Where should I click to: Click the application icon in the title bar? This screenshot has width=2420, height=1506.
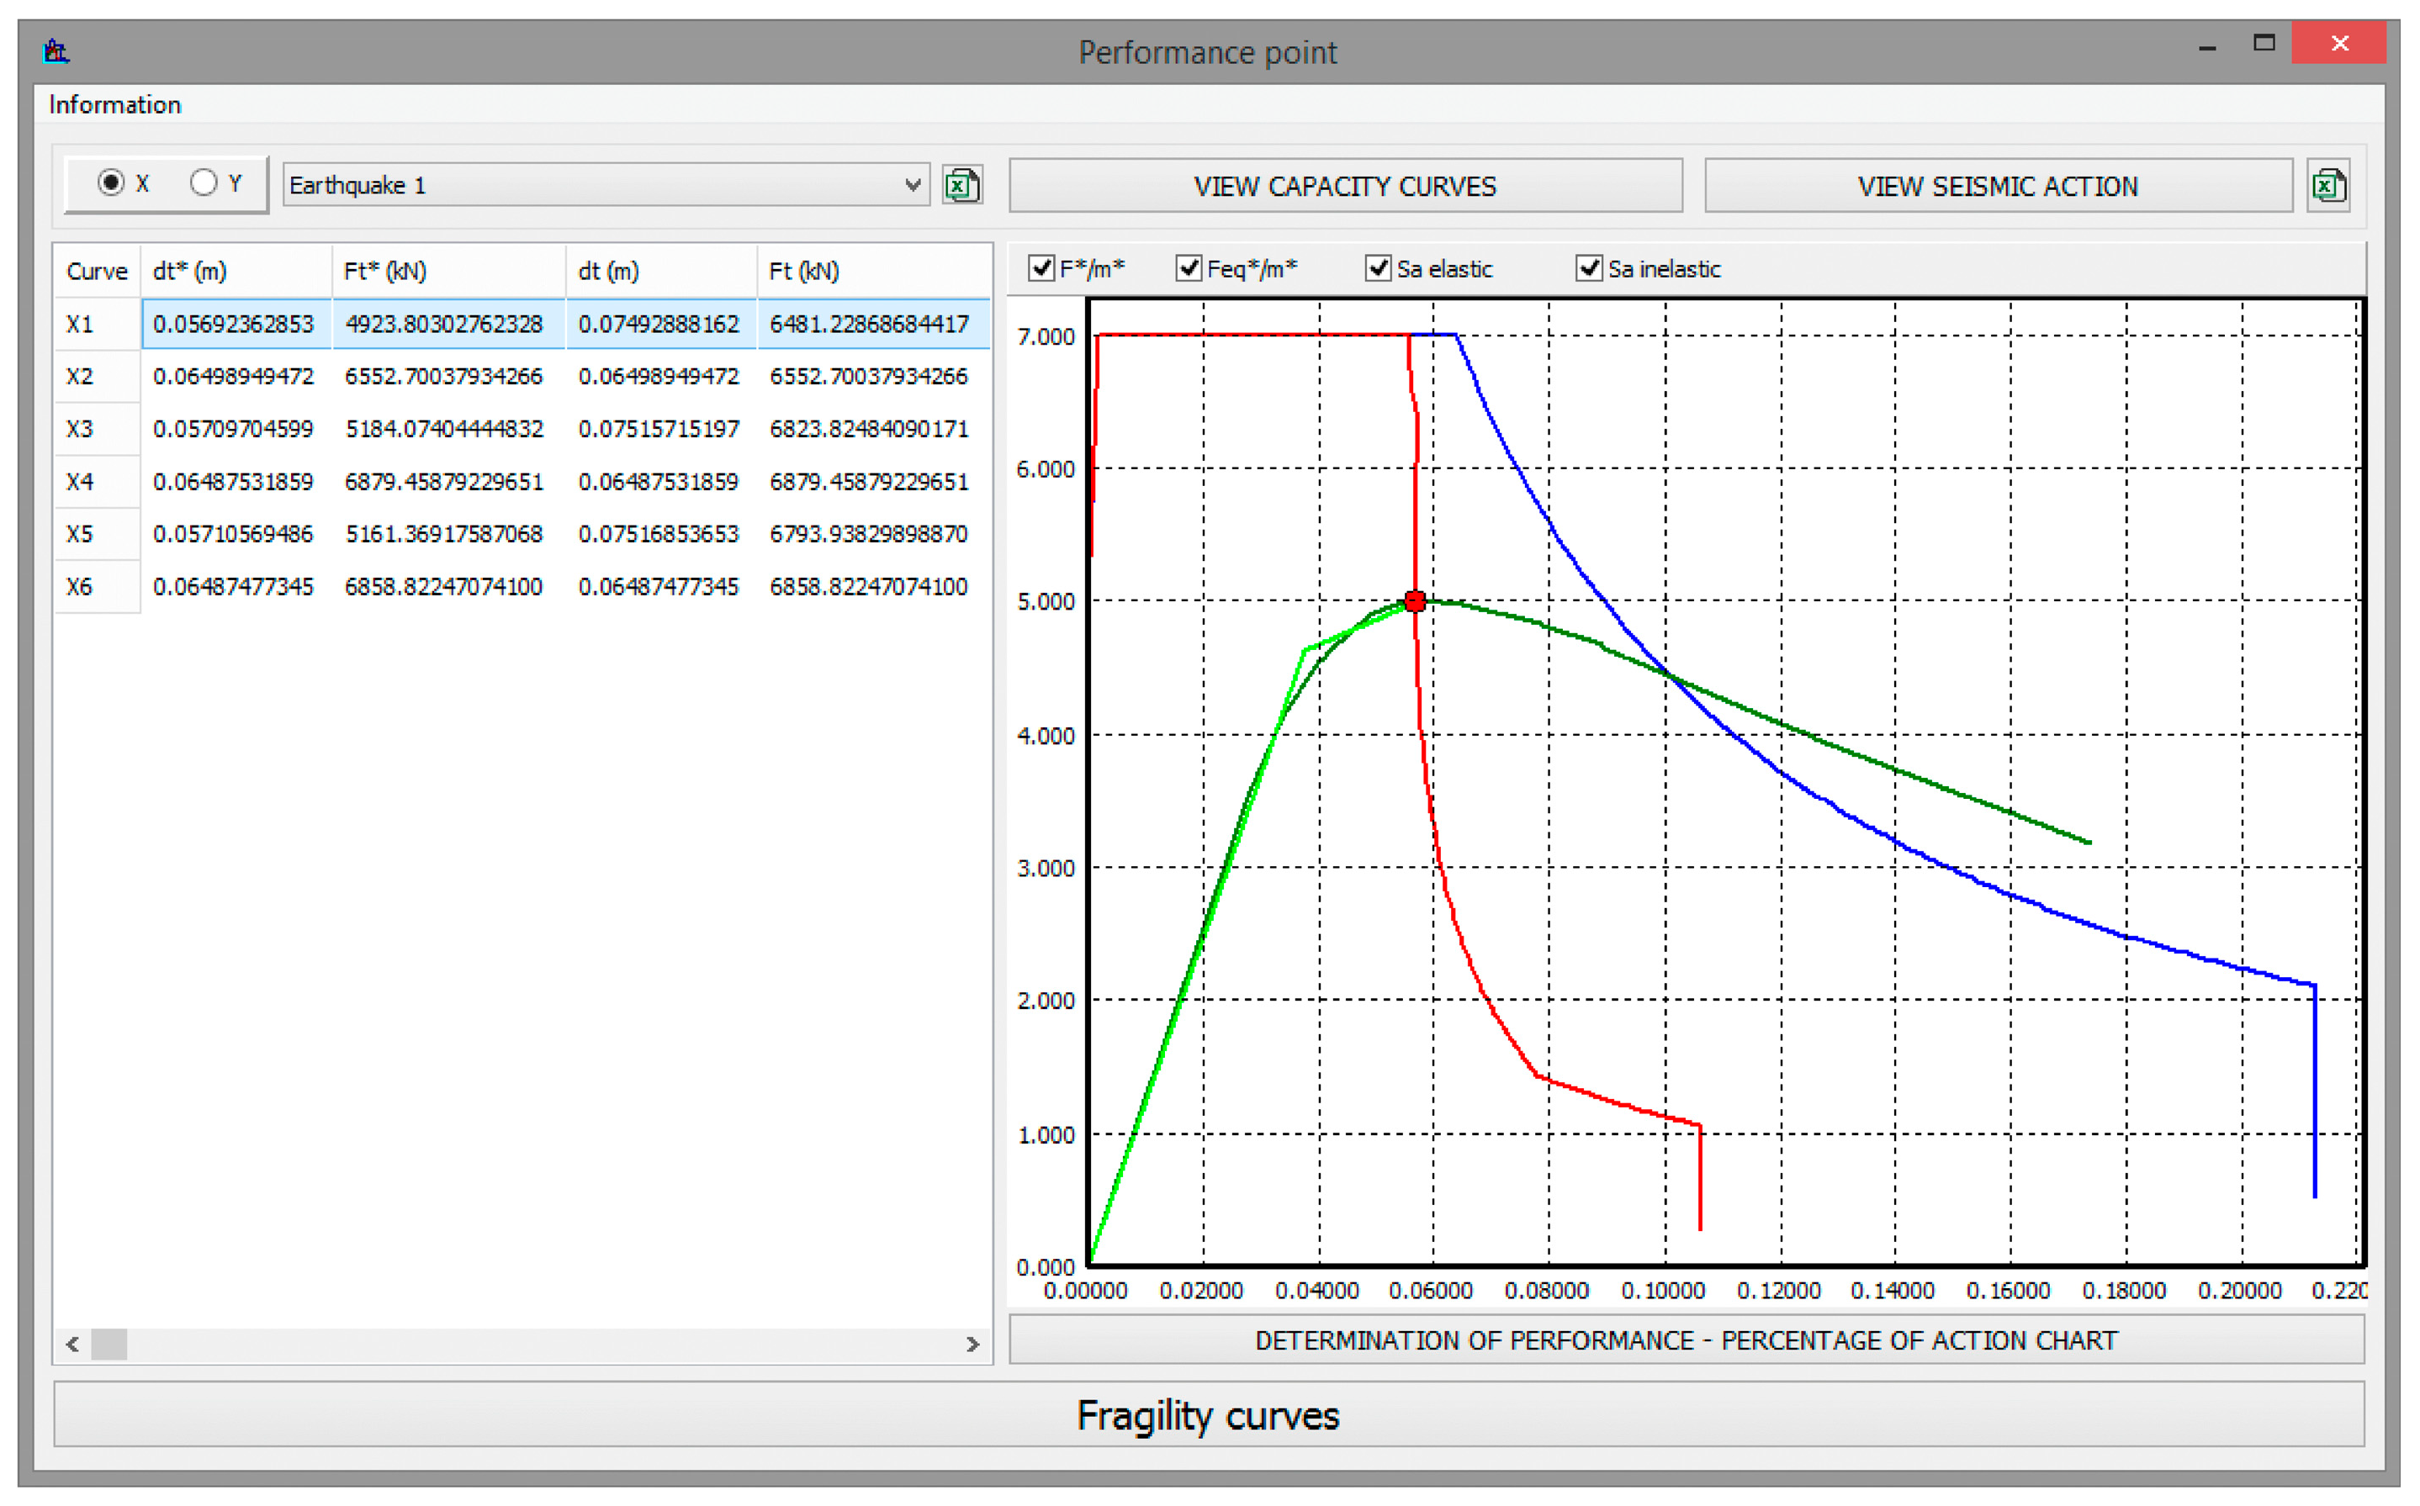56,50
